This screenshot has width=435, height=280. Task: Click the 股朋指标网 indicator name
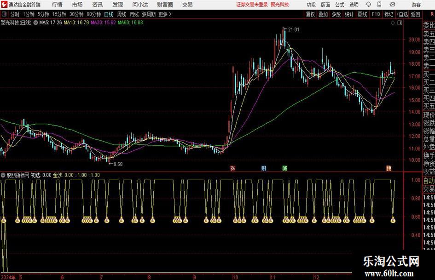[18, 175]
